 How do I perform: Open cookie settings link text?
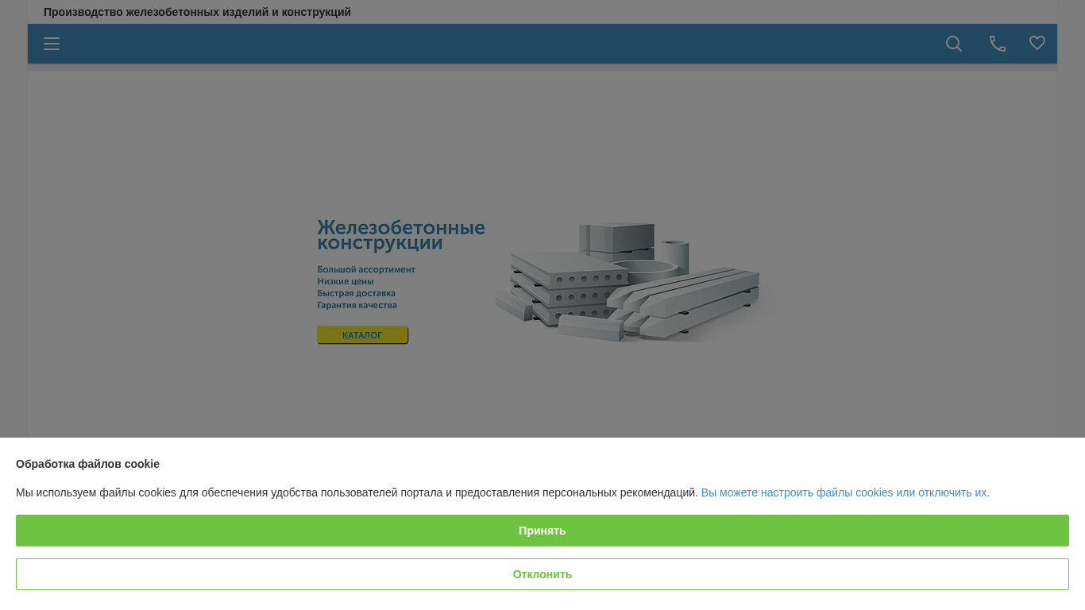click(x=845, y=492)
